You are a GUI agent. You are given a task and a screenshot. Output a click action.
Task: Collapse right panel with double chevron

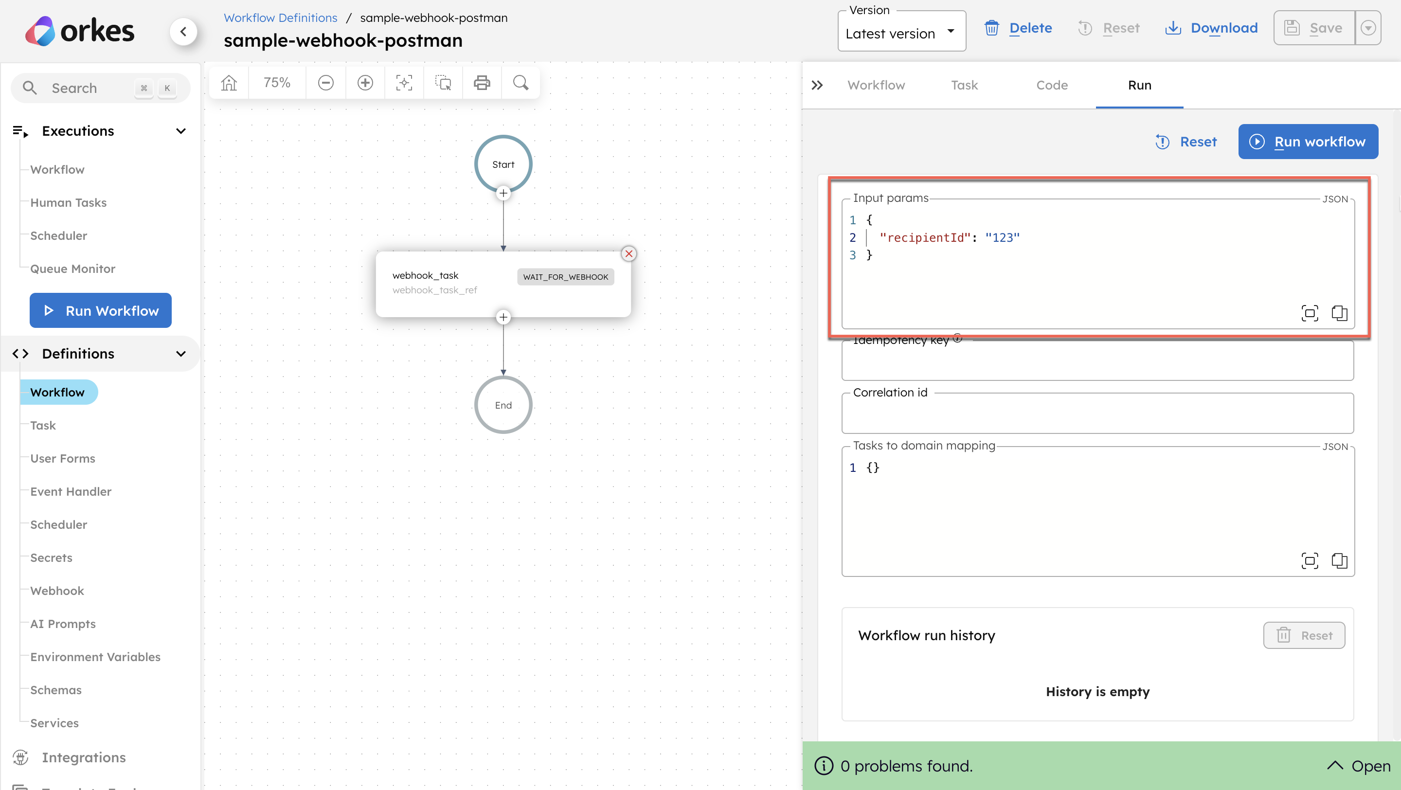tap(817, 85)
